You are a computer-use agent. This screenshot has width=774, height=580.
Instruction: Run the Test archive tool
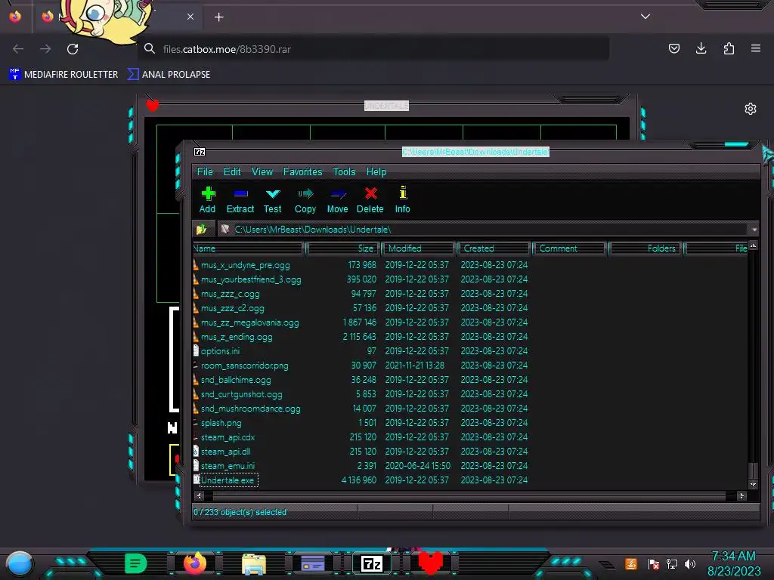(272, 199)
